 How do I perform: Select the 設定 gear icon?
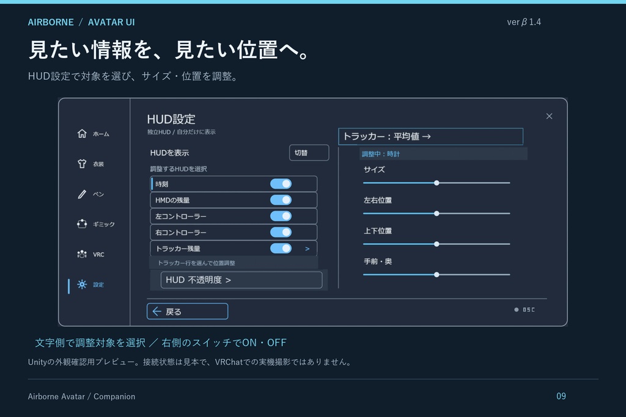(x=82, y=285)
